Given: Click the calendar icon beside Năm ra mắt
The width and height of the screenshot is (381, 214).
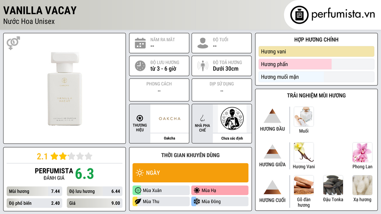Looking at the screenshot, I should (x=140, y=43).
